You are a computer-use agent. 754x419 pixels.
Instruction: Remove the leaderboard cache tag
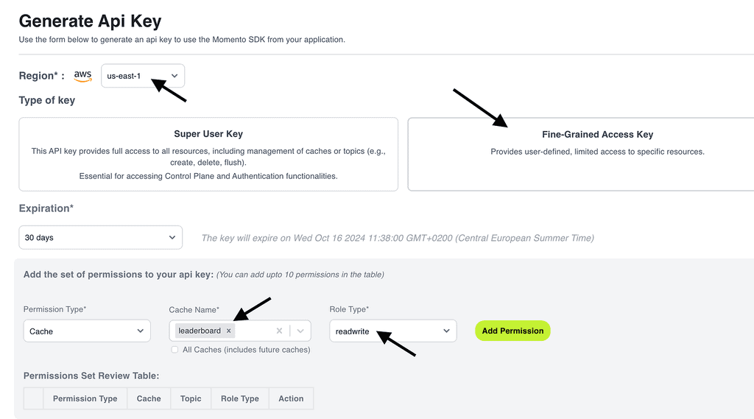point(229,331)
